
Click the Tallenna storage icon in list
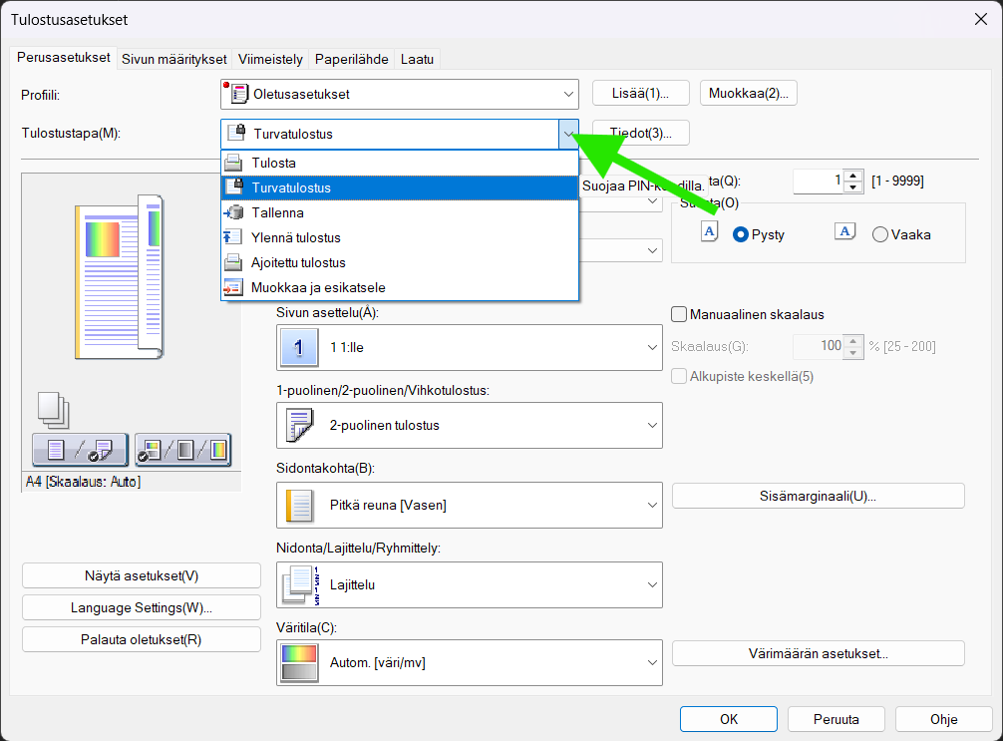click(232, 212)
